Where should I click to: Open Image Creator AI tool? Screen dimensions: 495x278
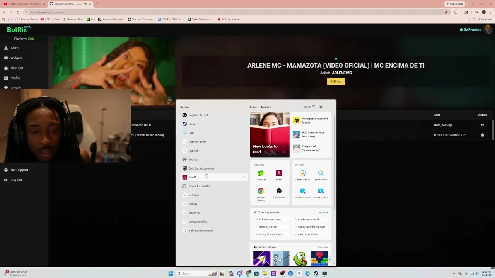tap(303, 193)
